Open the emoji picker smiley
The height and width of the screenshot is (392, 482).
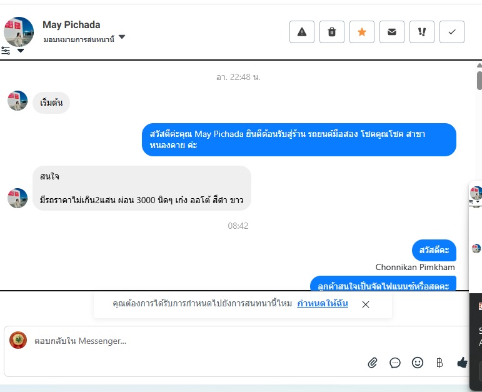(418, 363)
